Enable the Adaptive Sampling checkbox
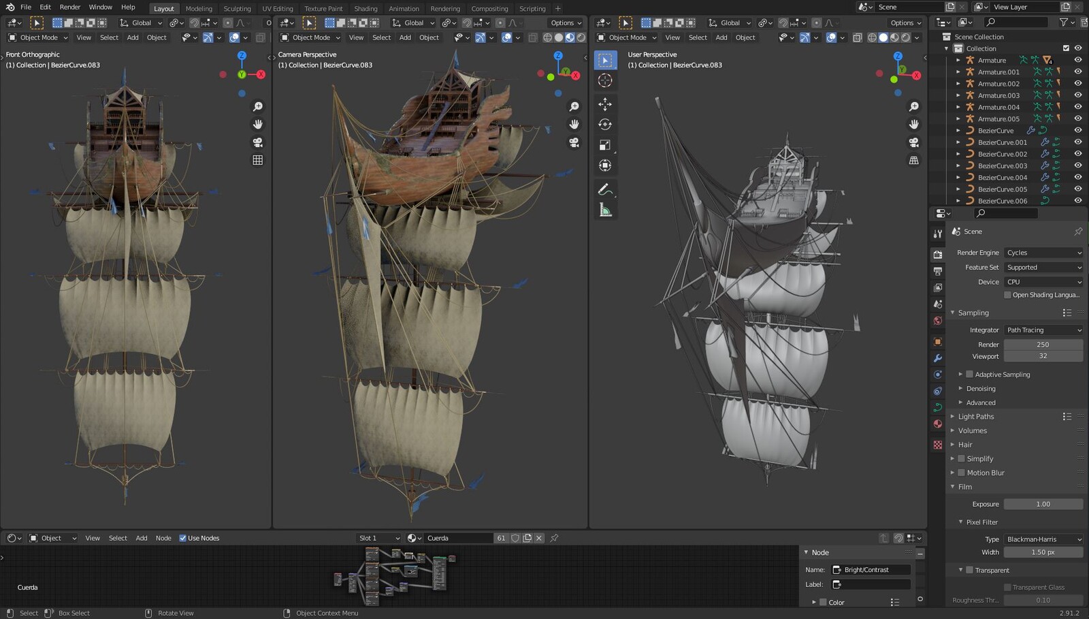This screenshot has width=1089, height=619. click(970, 375)
